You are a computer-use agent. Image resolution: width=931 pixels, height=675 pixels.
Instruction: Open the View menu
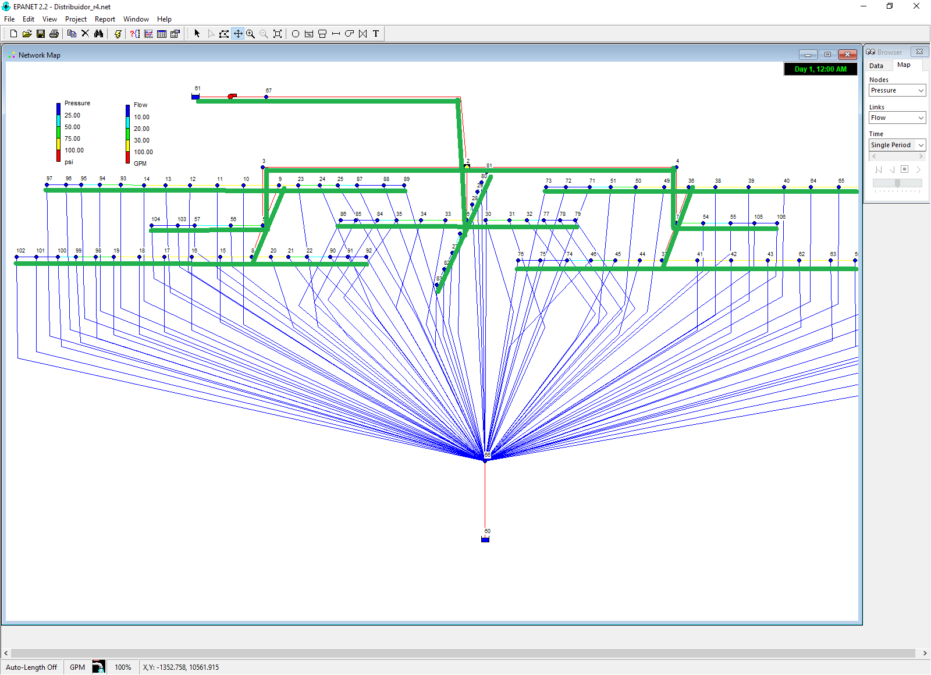tap(49, 19)
